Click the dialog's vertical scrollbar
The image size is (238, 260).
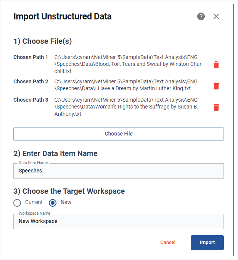pos(233,130)
